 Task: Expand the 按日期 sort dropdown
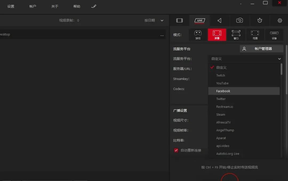[154, 20]
